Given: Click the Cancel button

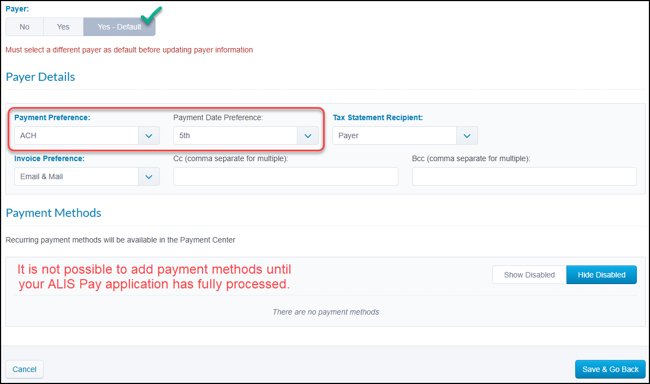Looking at the screenshot, I should 25,369.
